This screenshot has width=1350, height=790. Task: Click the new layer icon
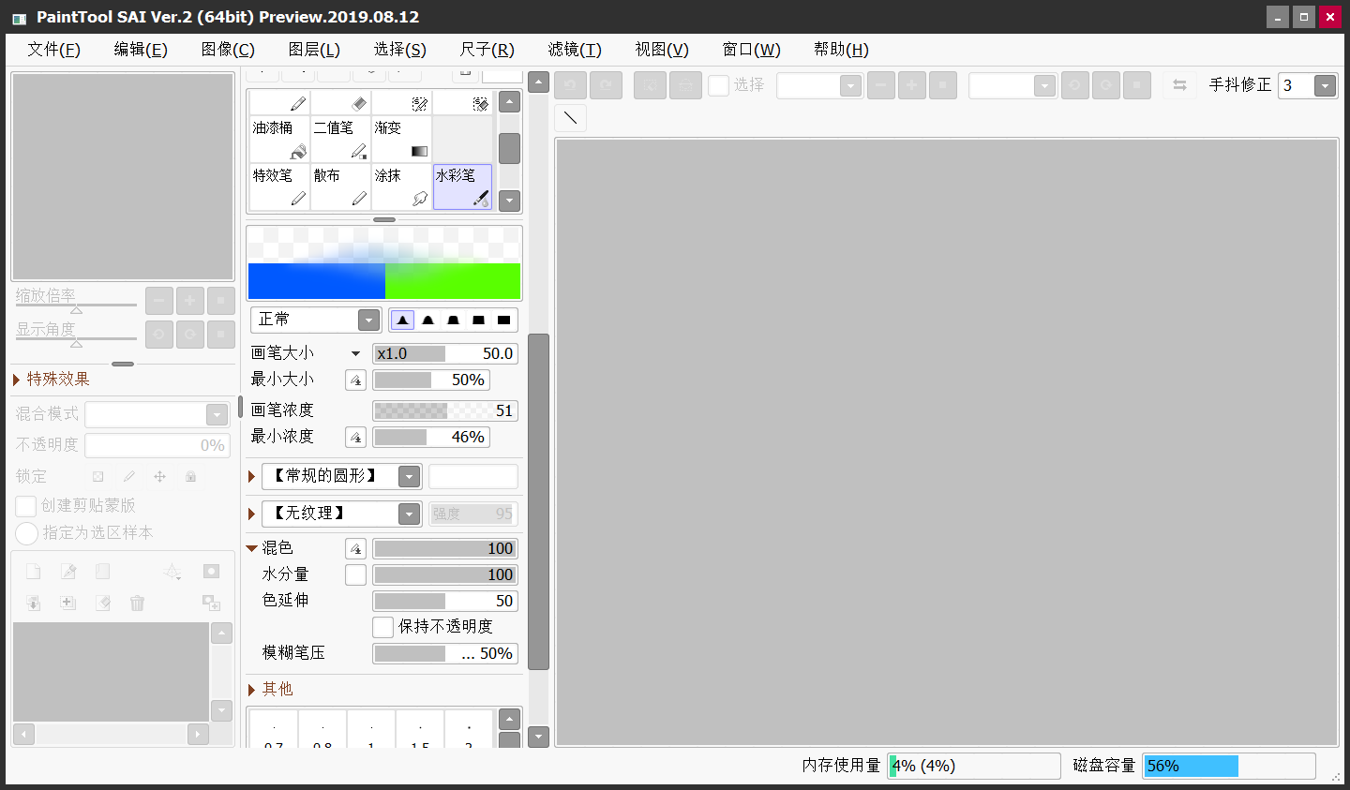click(x=34, y=572)
